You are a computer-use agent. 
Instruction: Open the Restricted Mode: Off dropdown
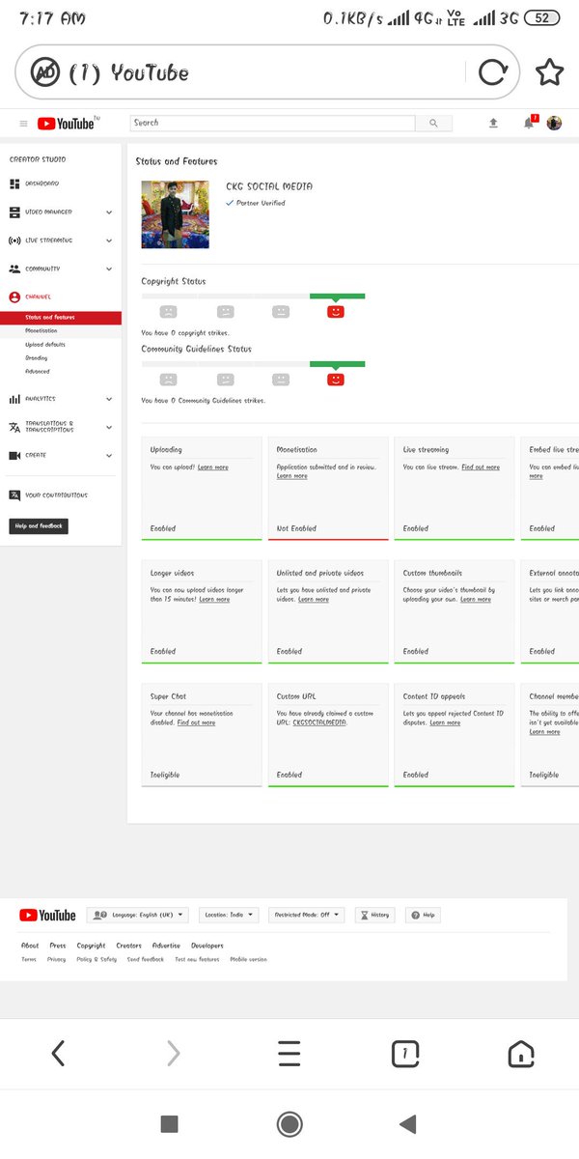point(306,915)
